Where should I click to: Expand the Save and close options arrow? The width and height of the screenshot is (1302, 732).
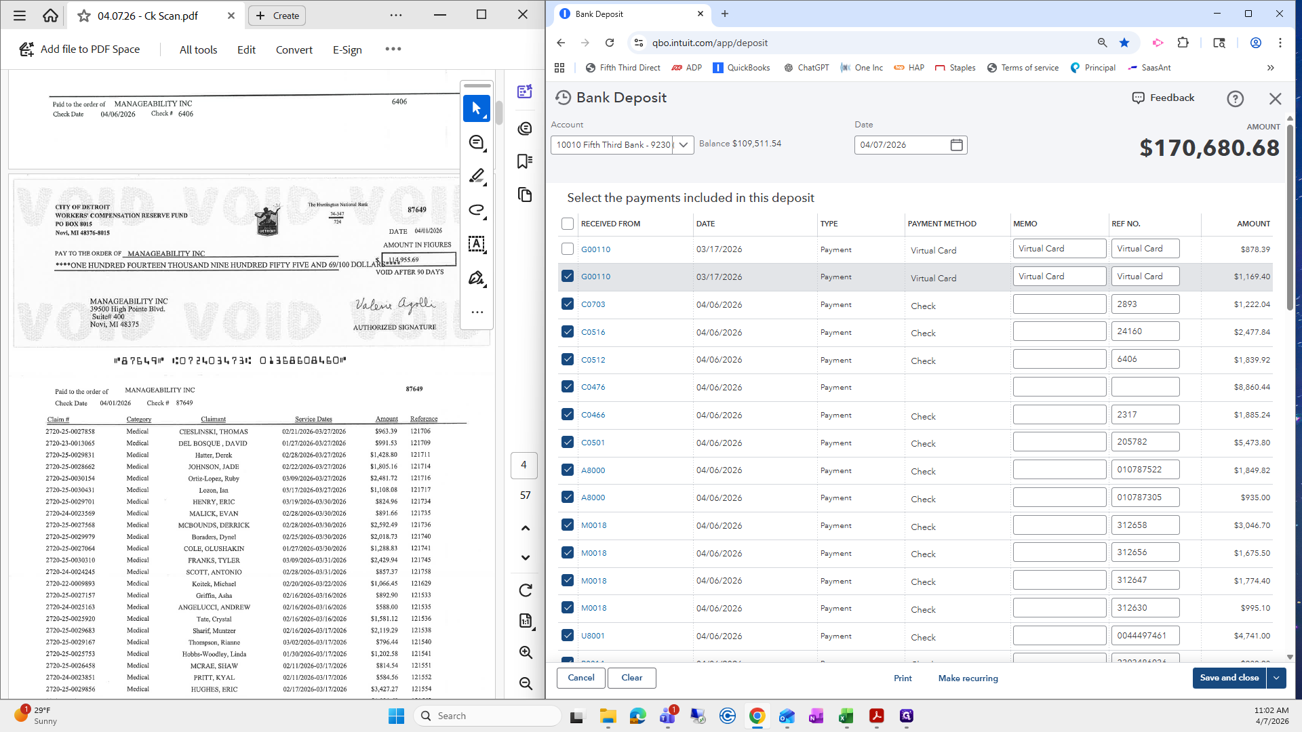pyautogui.click(x=1276, y=678)
